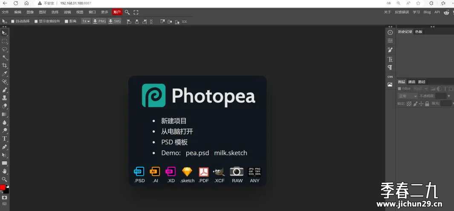Toggle lock all padlock icon
This screenshot has width=454, height=211.
427,104
